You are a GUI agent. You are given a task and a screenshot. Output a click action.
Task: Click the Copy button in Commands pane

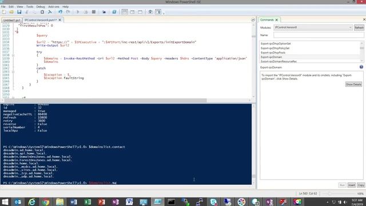pyautogui.click(x=361, y=185)
